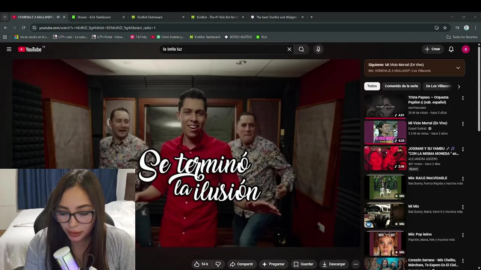Image resolution: width=481 pixels, height=270 pixels.
Task: Like the video with thumbs up
Action: pyautogui.click(x=201, y=264)
